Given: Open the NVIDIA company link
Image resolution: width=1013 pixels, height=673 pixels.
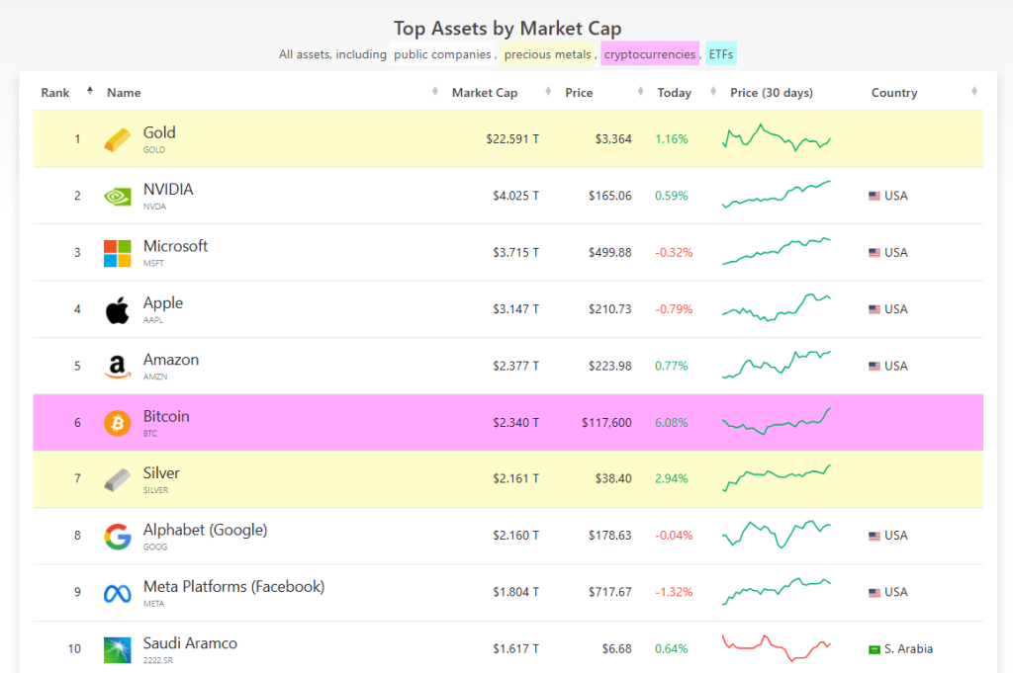Looking at the screenshot, I should coord(168,189).
